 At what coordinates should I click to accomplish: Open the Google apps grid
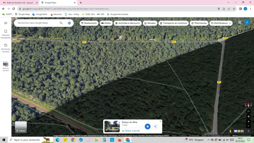pos(240,22)
